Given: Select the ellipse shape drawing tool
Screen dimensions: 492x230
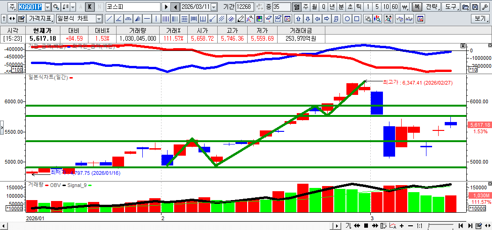Looking at the screenshot, I should pos(347,19).
